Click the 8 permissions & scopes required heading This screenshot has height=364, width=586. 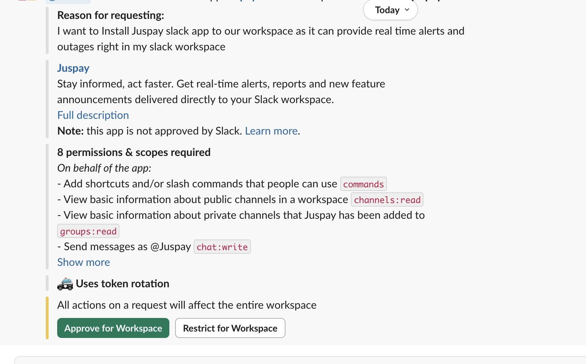pos(134,152)
